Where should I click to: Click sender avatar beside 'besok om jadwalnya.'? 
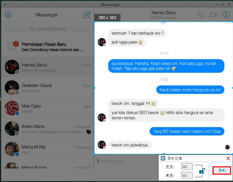pos(102,145)
